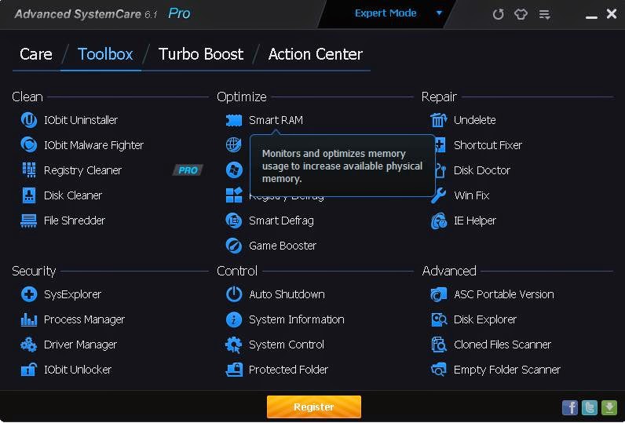
Task: Click the Smart RAM chip icon
Action: pos(233,120)
